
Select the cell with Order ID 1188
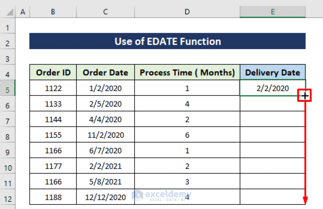(x=53, y=197)
